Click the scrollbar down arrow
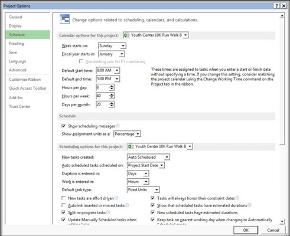Image resolution: width=290 pixels, height=236 pixels. tap(282, 221)
